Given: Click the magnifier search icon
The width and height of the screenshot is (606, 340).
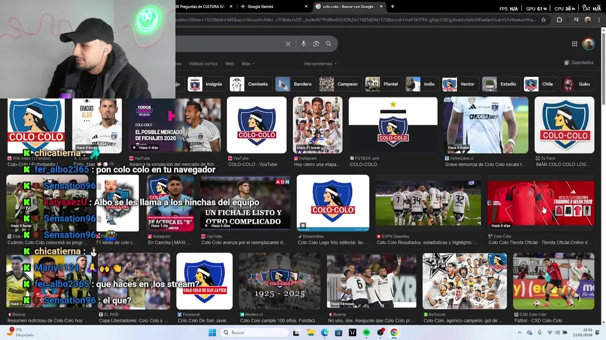Looking at the screenshot, I should [329, 43].
